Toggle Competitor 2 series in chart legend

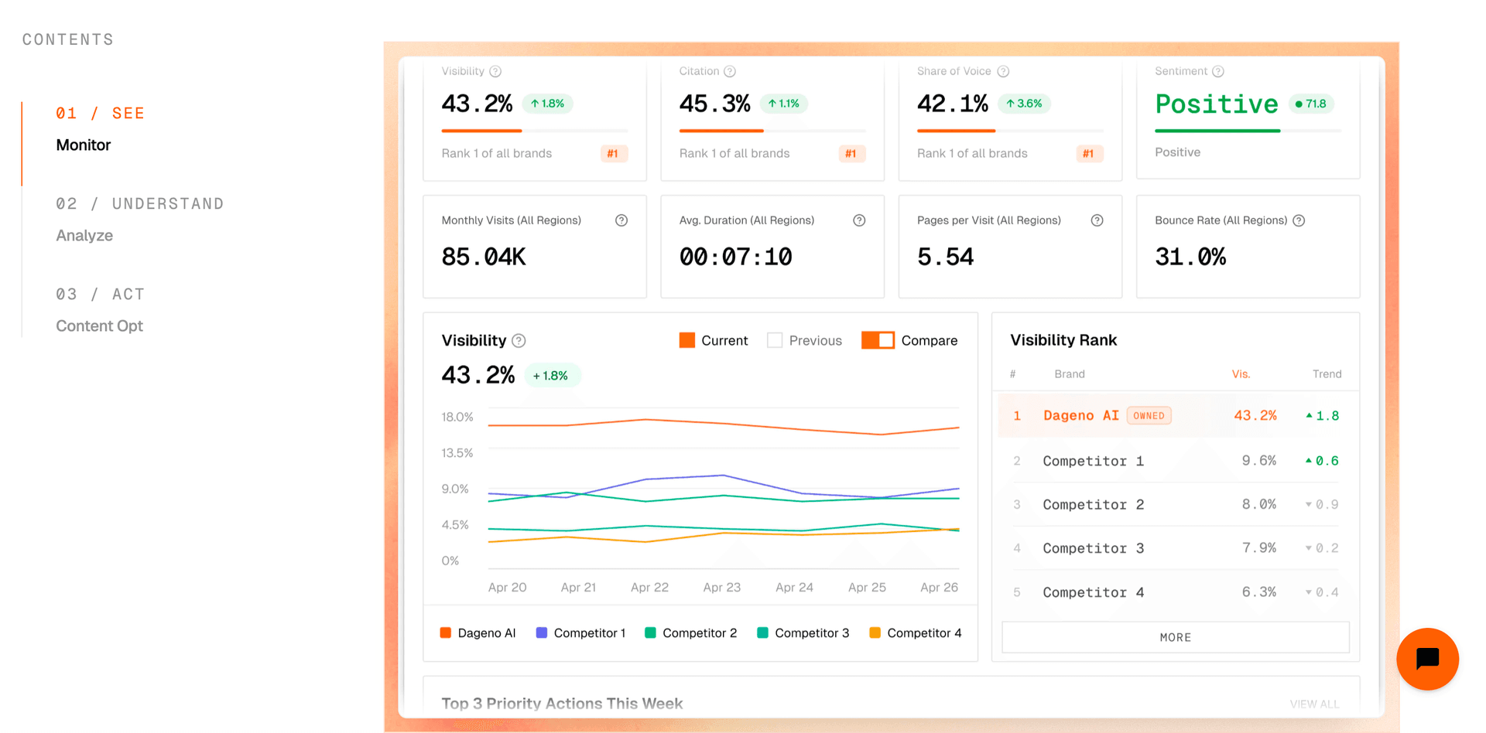click(690, 632)
